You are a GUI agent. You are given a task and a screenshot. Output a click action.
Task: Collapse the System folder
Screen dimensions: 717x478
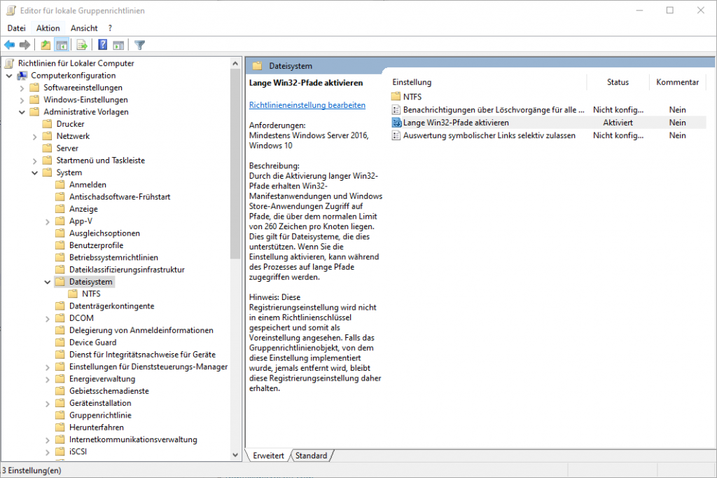click(35, 172)
